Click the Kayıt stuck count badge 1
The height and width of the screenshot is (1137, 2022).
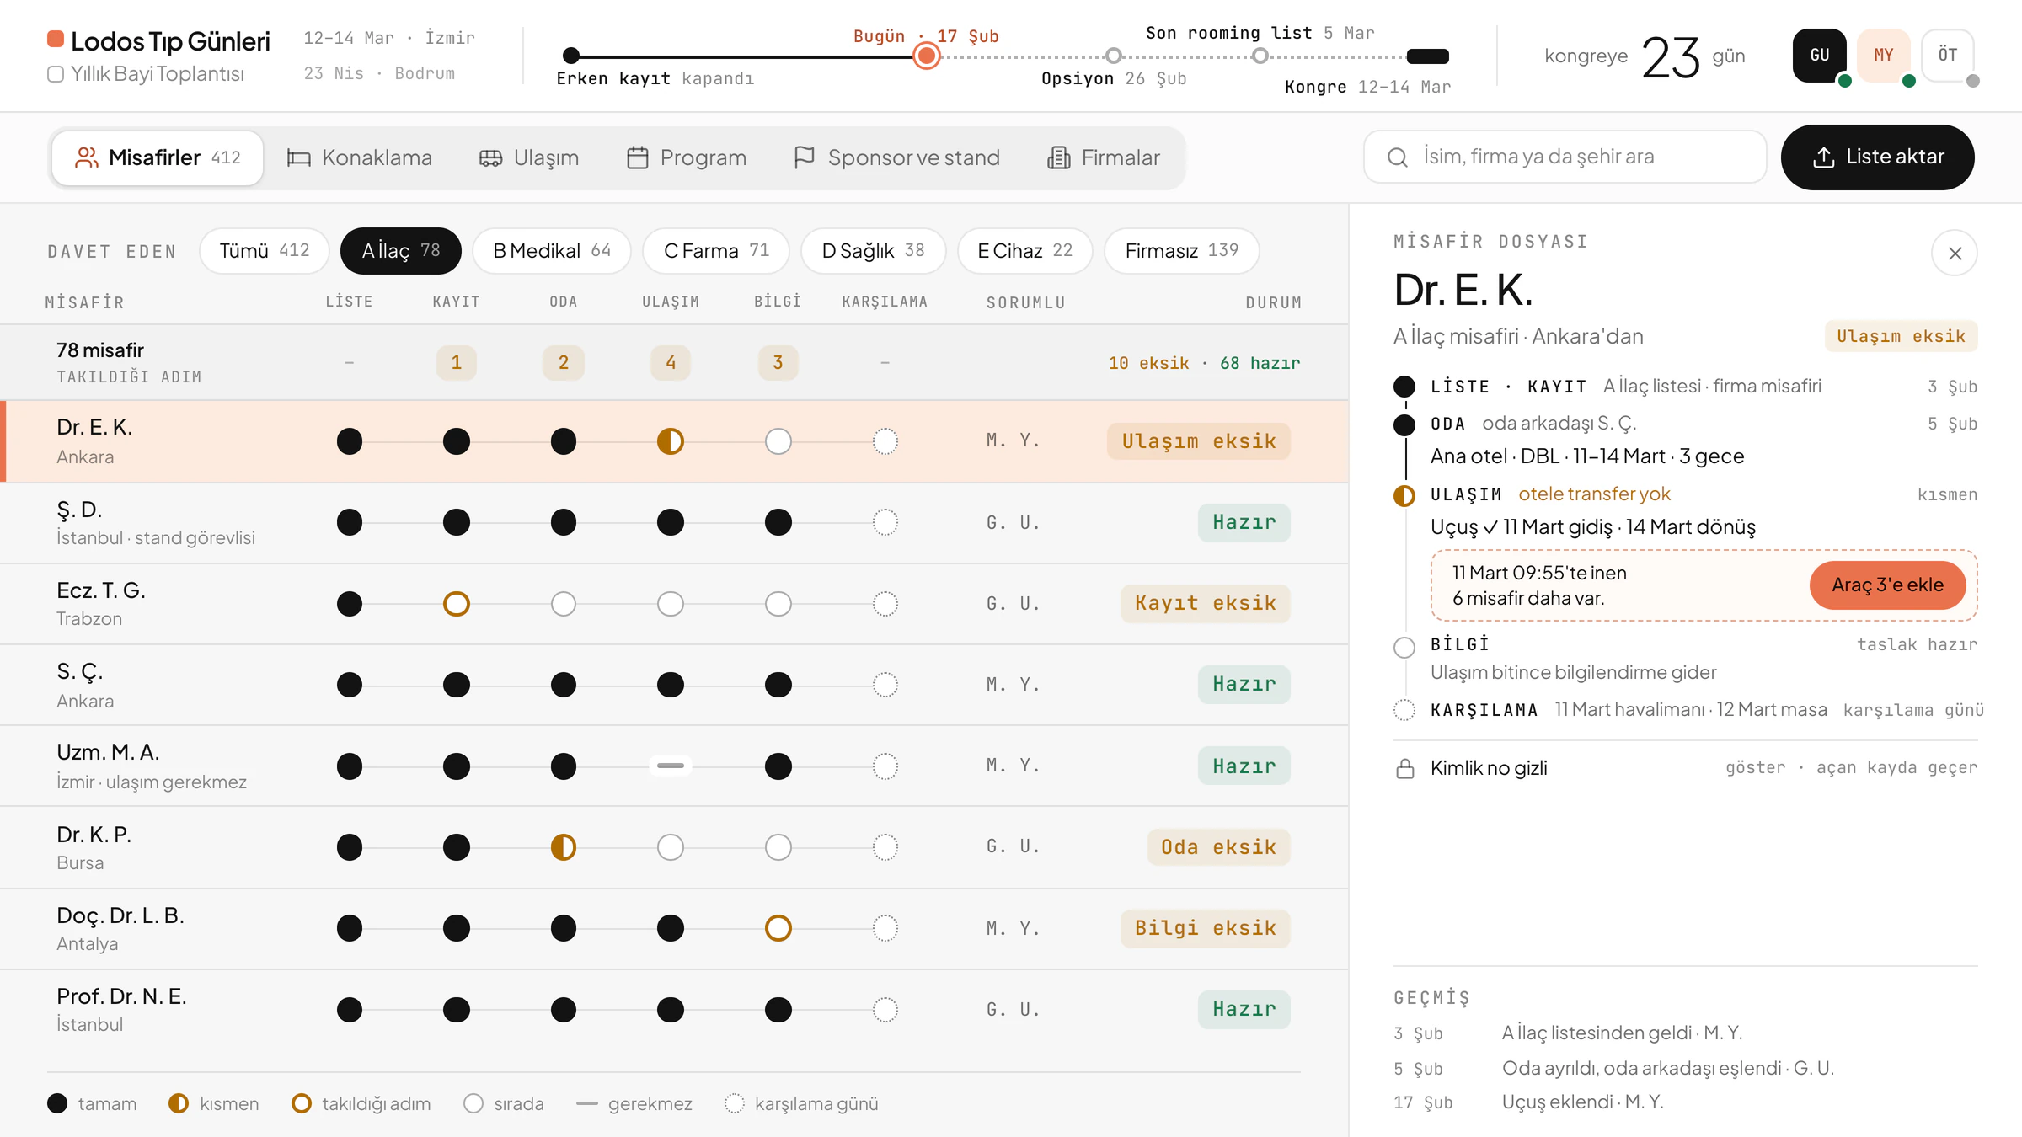(x=456, y=363)
